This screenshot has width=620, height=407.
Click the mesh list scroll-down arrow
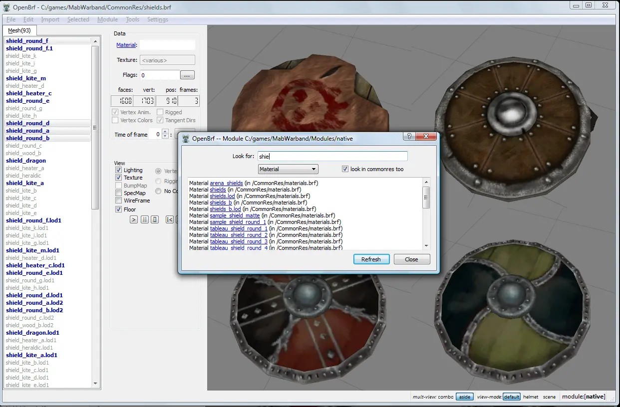click(x=96, y=383)
